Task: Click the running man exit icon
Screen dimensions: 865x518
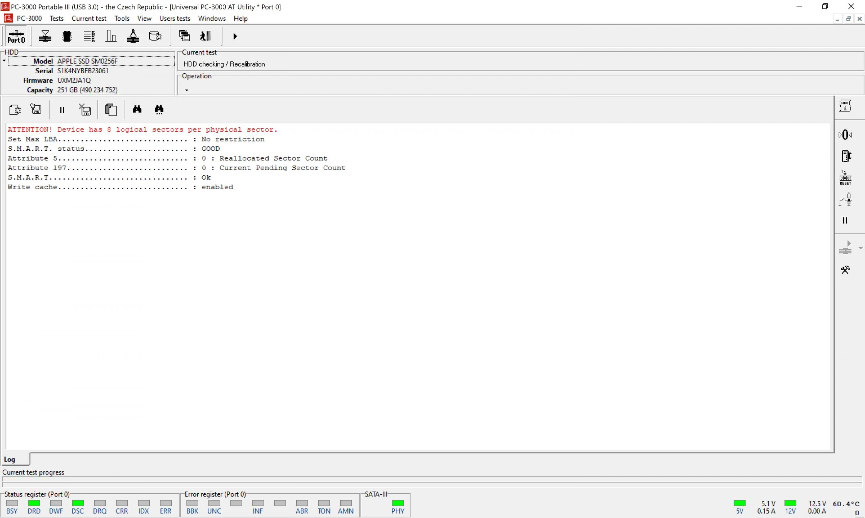Action: coord(205,36)
